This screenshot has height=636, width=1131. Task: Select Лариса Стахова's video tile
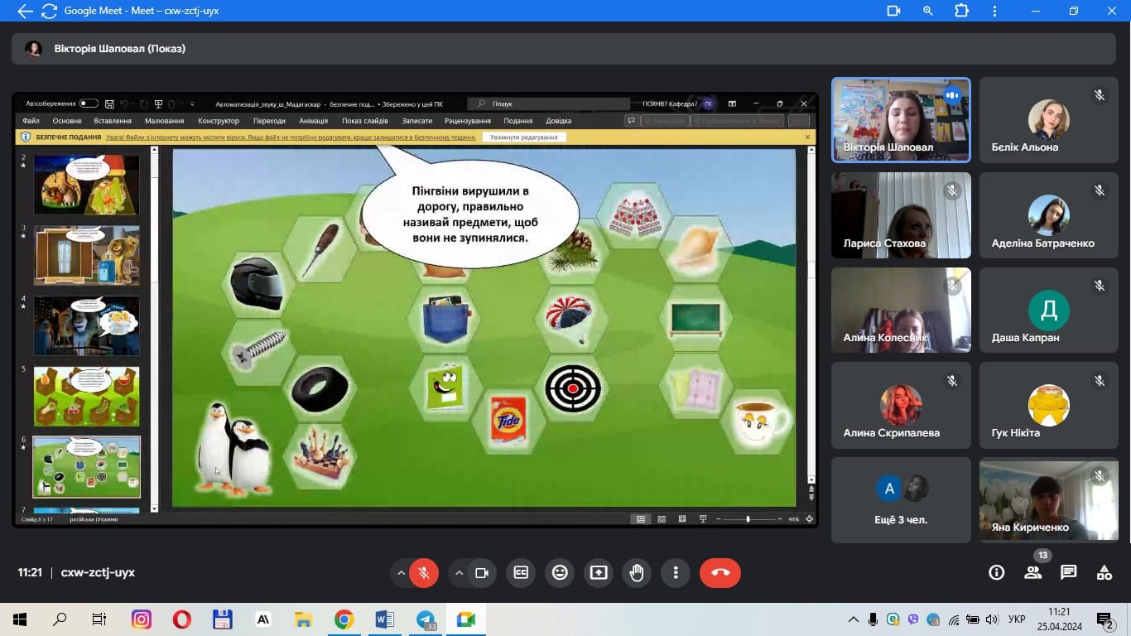[x=901, y=215]
